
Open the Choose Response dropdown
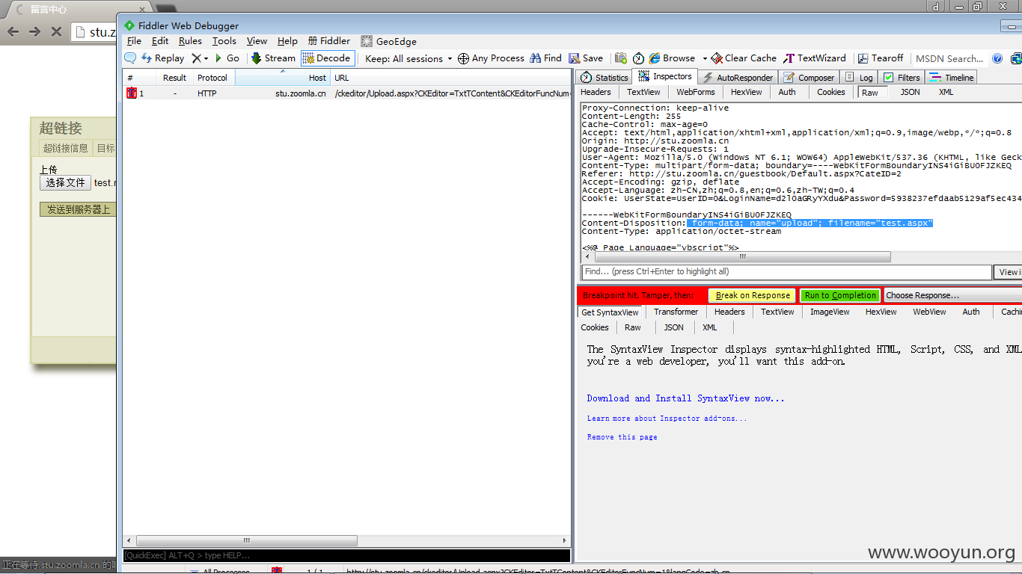pos(952,295)
